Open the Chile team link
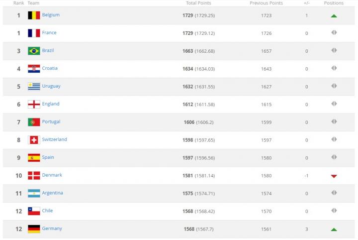Screen dimensions: 358x240 coord(48,211)
